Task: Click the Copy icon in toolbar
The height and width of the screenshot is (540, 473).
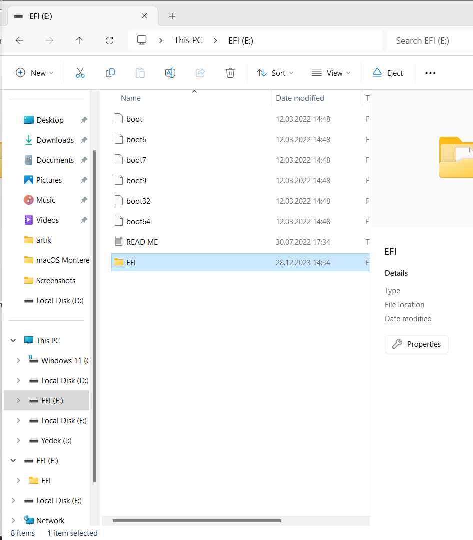Action: click(x=110, y=73)
